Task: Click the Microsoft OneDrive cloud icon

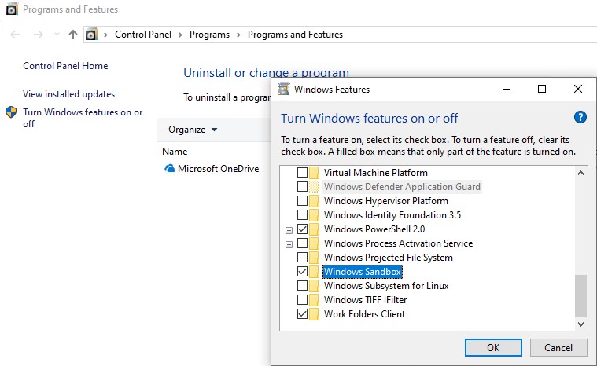Action: point(170,168)
